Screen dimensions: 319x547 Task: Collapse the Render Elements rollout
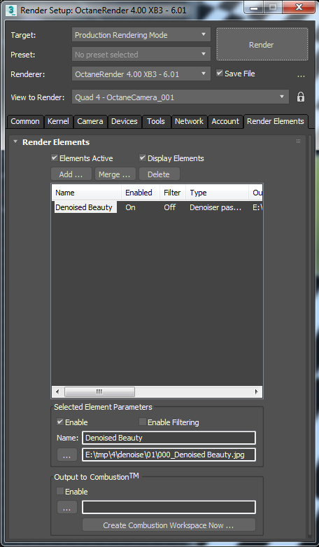(15, 141)
